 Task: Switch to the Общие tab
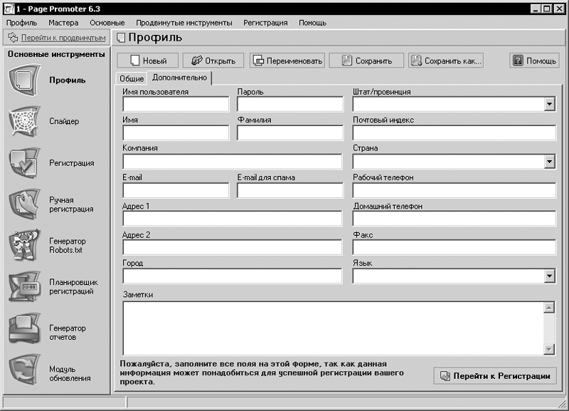tap(132, 78)
